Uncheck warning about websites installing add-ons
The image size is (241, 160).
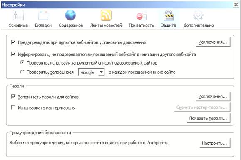point(13,42)
